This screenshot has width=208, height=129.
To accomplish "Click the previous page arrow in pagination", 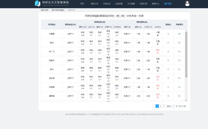I will point(154,106).
